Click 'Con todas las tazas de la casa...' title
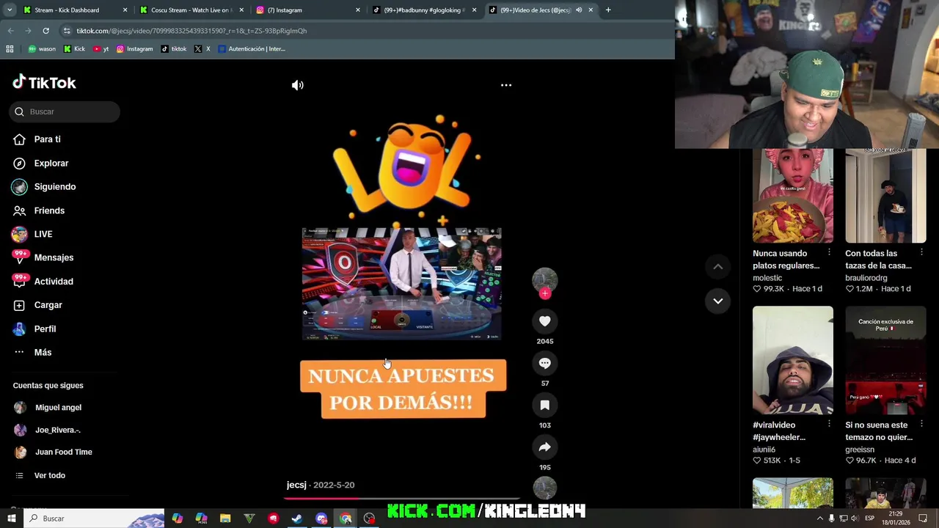 878,260
